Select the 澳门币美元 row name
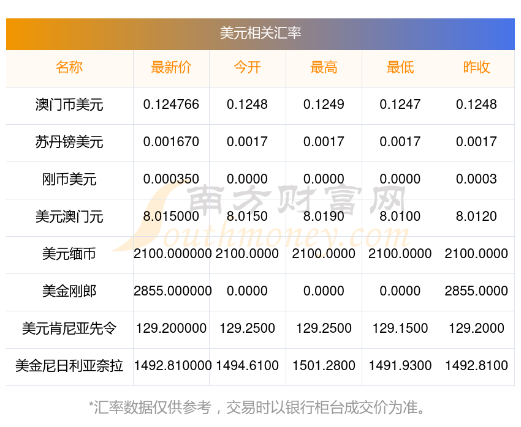 coord(69,105)
